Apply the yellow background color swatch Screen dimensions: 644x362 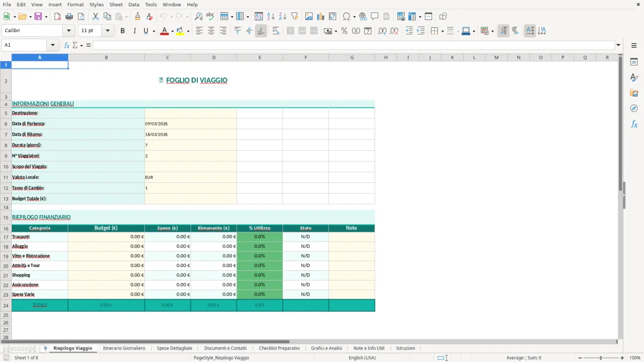point(180,31)
